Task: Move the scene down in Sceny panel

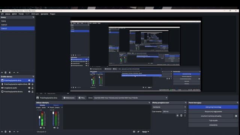Action: click(18, 72)
